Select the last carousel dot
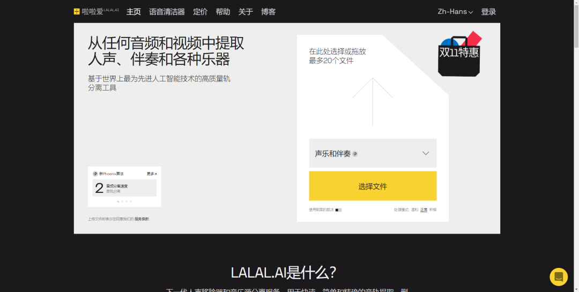Viewport: 579px width, 292px height. (131, 201)
